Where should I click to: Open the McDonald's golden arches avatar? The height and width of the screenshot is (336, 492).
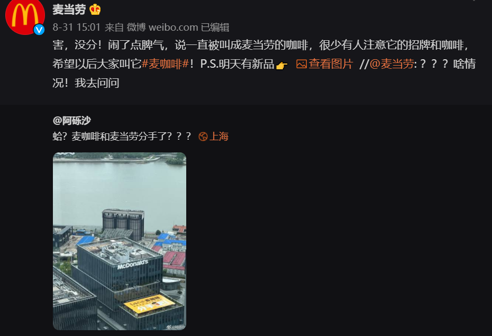tap(25, 16)
